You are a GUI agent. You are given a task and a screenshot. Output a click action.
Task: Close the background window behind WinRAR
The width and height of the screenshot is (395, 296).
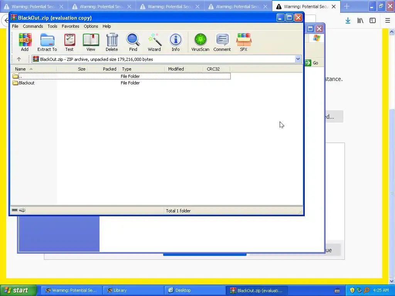click(319, 29)
